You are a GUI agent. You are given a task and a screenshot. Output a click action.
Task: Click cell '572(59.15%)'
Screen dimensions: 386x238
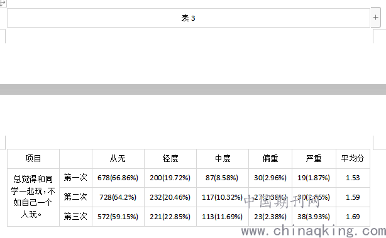point(118,217)
